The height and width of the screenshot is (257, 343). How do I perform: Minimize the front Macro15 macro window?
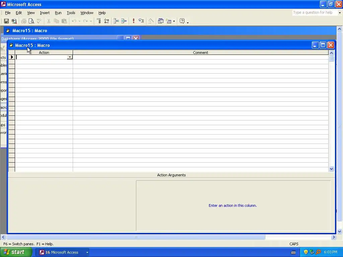[x=315, y=45]
